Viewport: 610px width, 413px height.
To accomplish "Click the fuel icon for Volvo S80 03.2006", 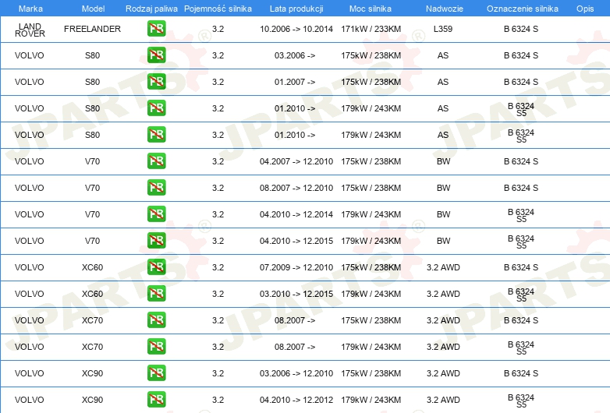I will pos(156,55).
